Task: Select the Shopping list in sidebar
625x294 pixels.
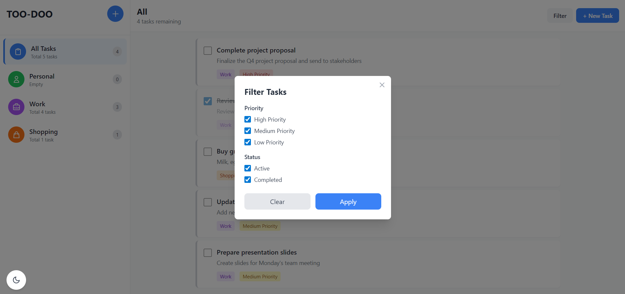Action: (x=65, y=135)
